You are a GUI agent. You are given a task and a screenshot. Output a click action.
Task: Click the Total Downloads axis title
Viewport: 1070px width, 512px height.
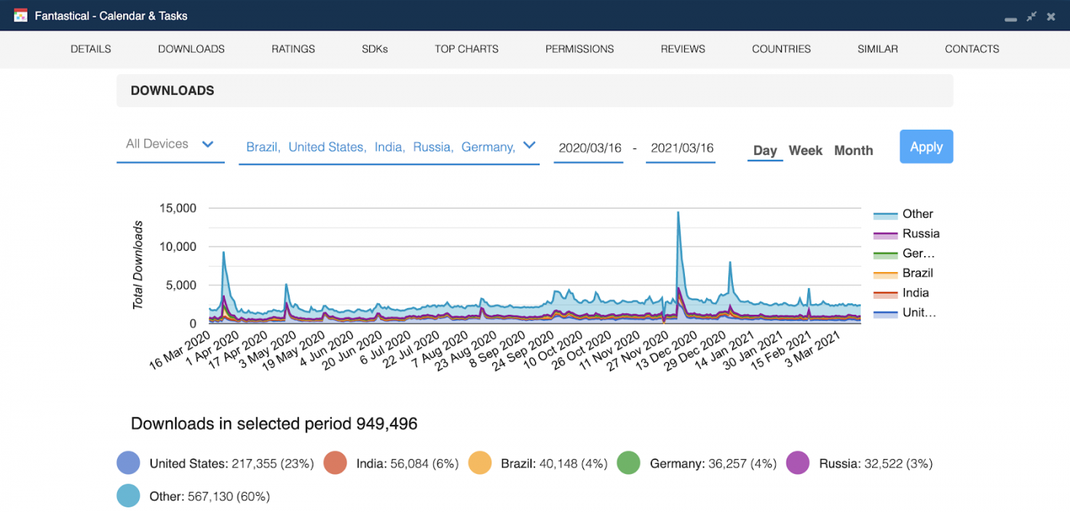pos(138,265)
